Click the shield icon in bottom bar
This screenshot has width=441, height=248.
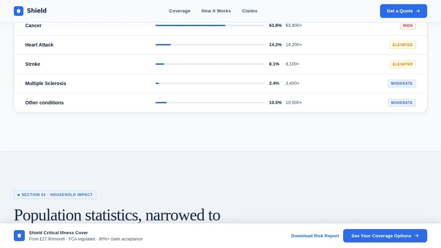coord(19,236)
